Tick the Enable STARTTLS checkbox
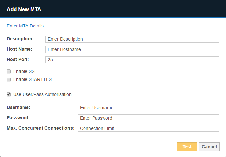 pyautogui.click(x=9, y=79)
